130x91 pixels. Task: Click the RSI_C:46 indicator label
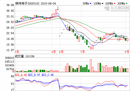click(47, 75)
